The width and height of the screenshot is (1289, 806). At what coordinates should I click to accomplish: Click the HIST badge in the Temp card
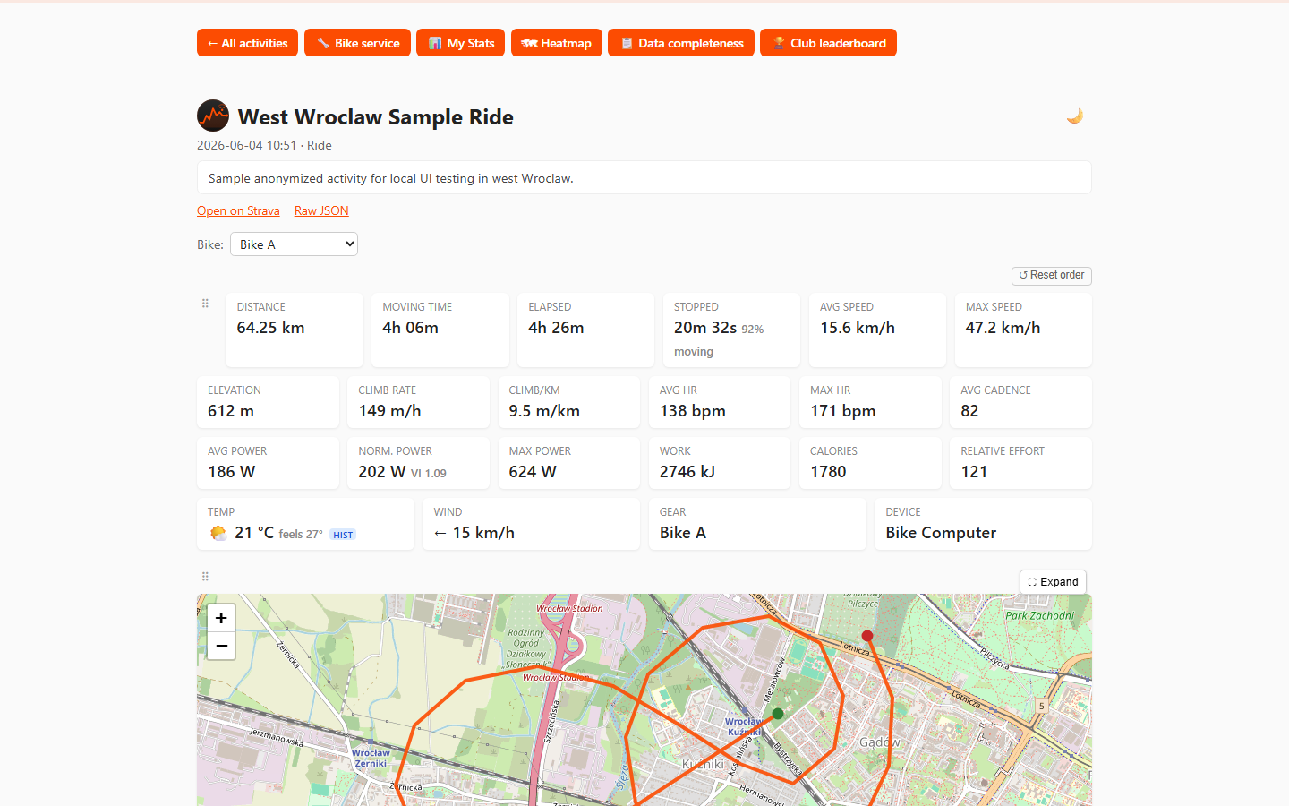coord(343,535)
